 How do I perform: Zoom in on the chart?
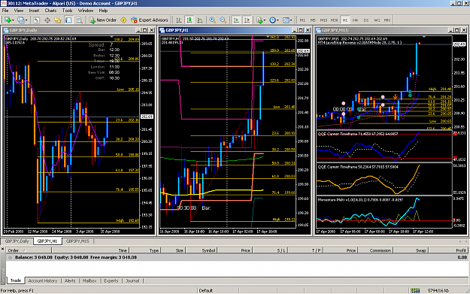click(x=213, y=20)
